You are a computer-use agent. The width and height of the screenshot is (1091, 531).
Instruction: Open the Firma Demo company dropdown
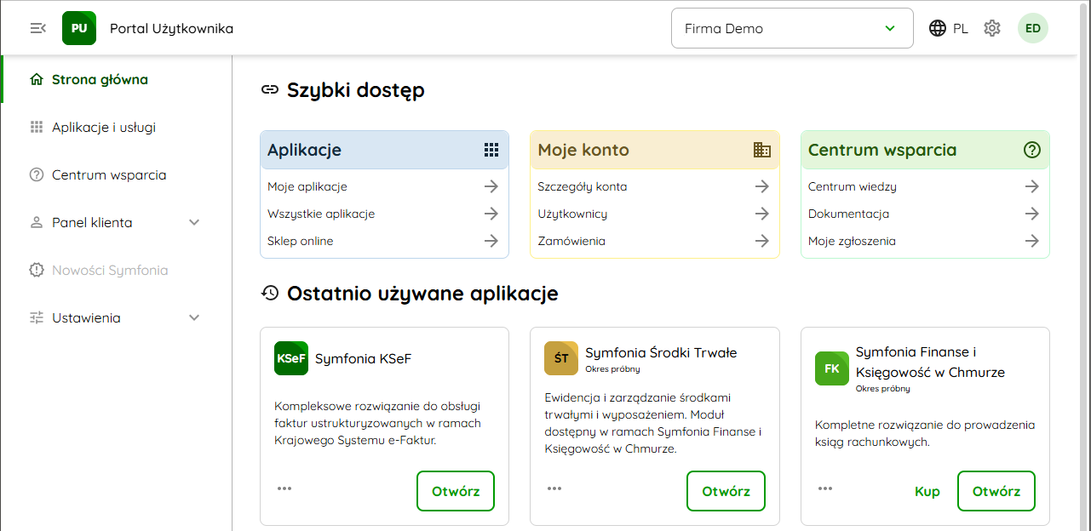pos(791,28)
